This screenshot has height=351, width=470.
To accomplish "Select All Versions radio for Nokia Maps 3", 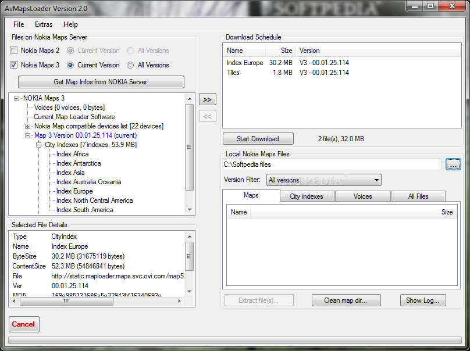I will coord(130,65).
